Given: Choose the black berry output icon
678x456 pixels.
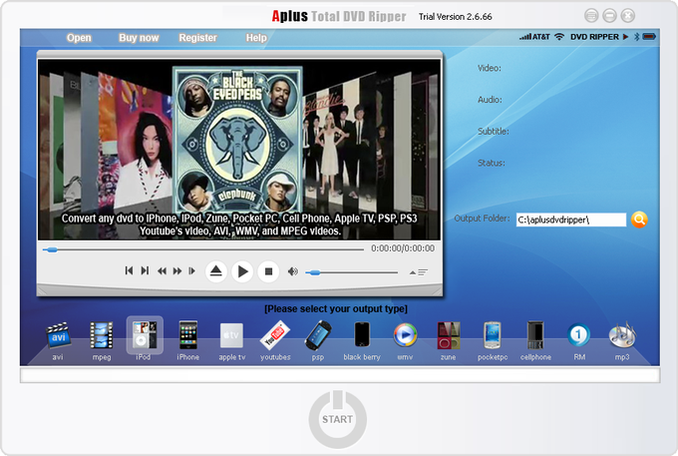Looking at the screenshot, I should pos(362,334).
